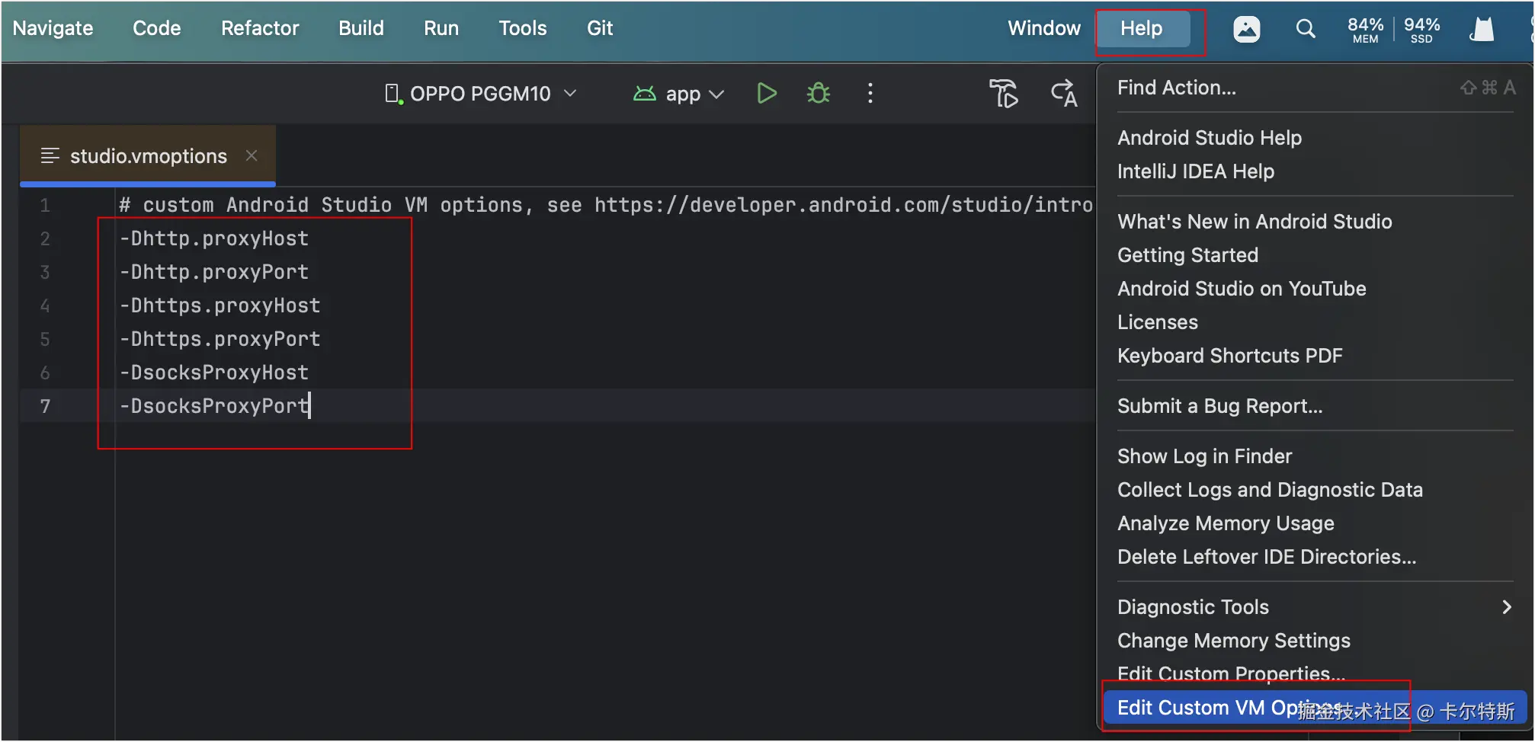Select IntelliJ IDEA Help menu entry
The image size is (1535, 742).
1315,171
